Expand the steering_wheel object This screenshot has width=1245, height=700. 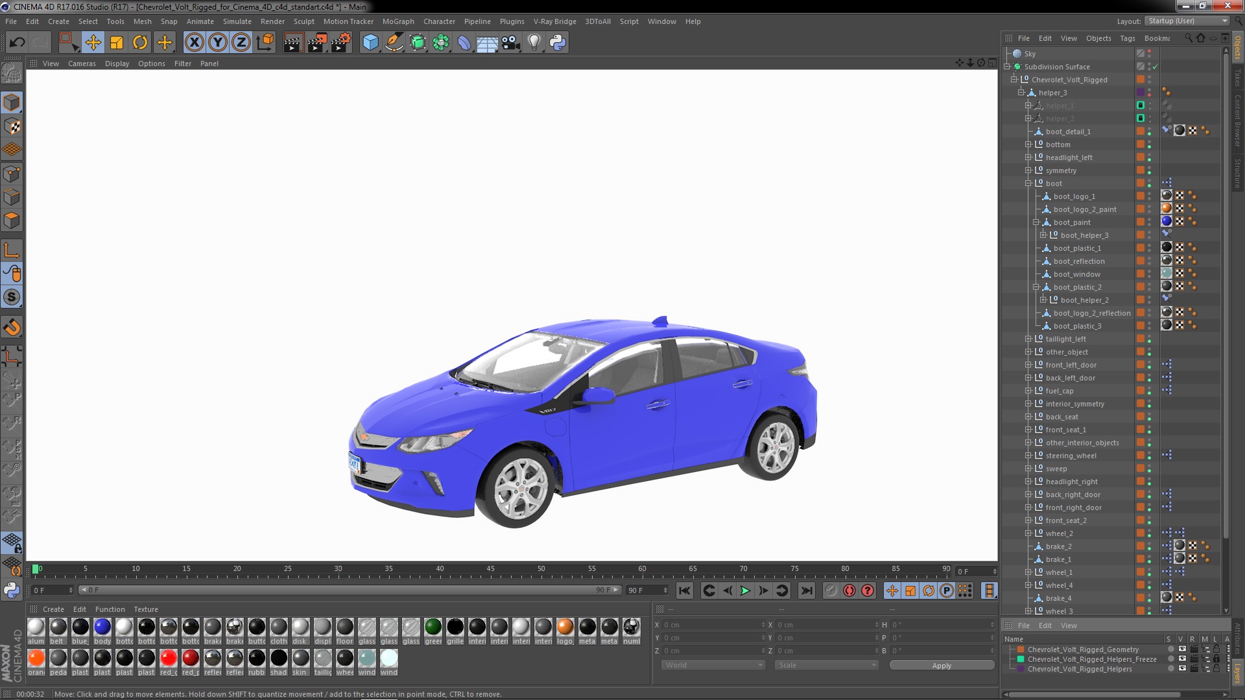click(x=1028, y=456)
